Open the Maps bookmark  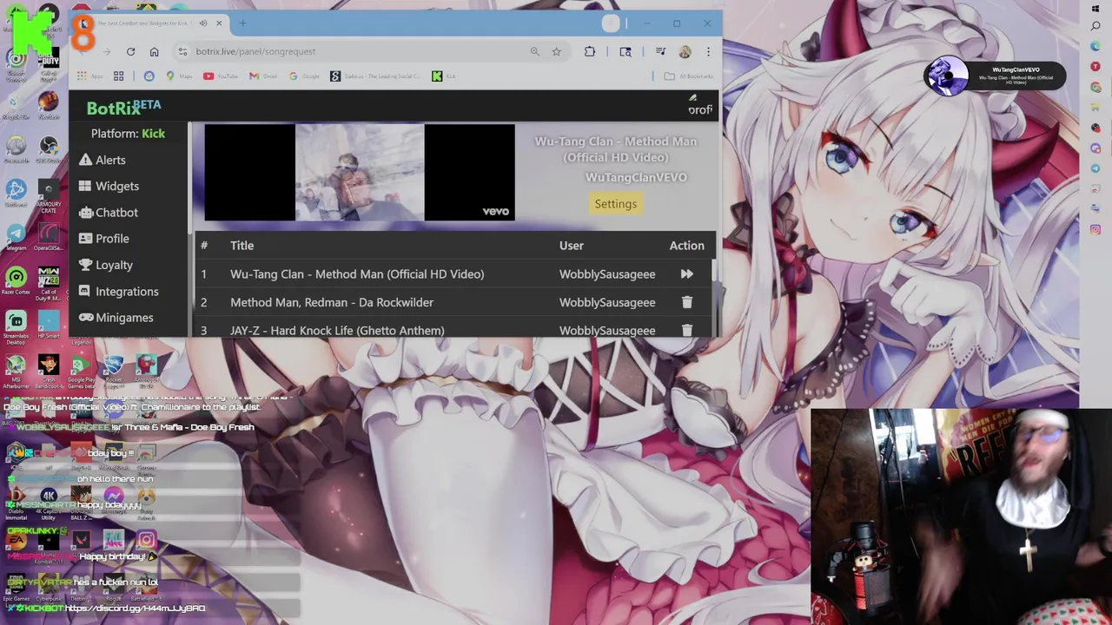(x=178, y=76)
